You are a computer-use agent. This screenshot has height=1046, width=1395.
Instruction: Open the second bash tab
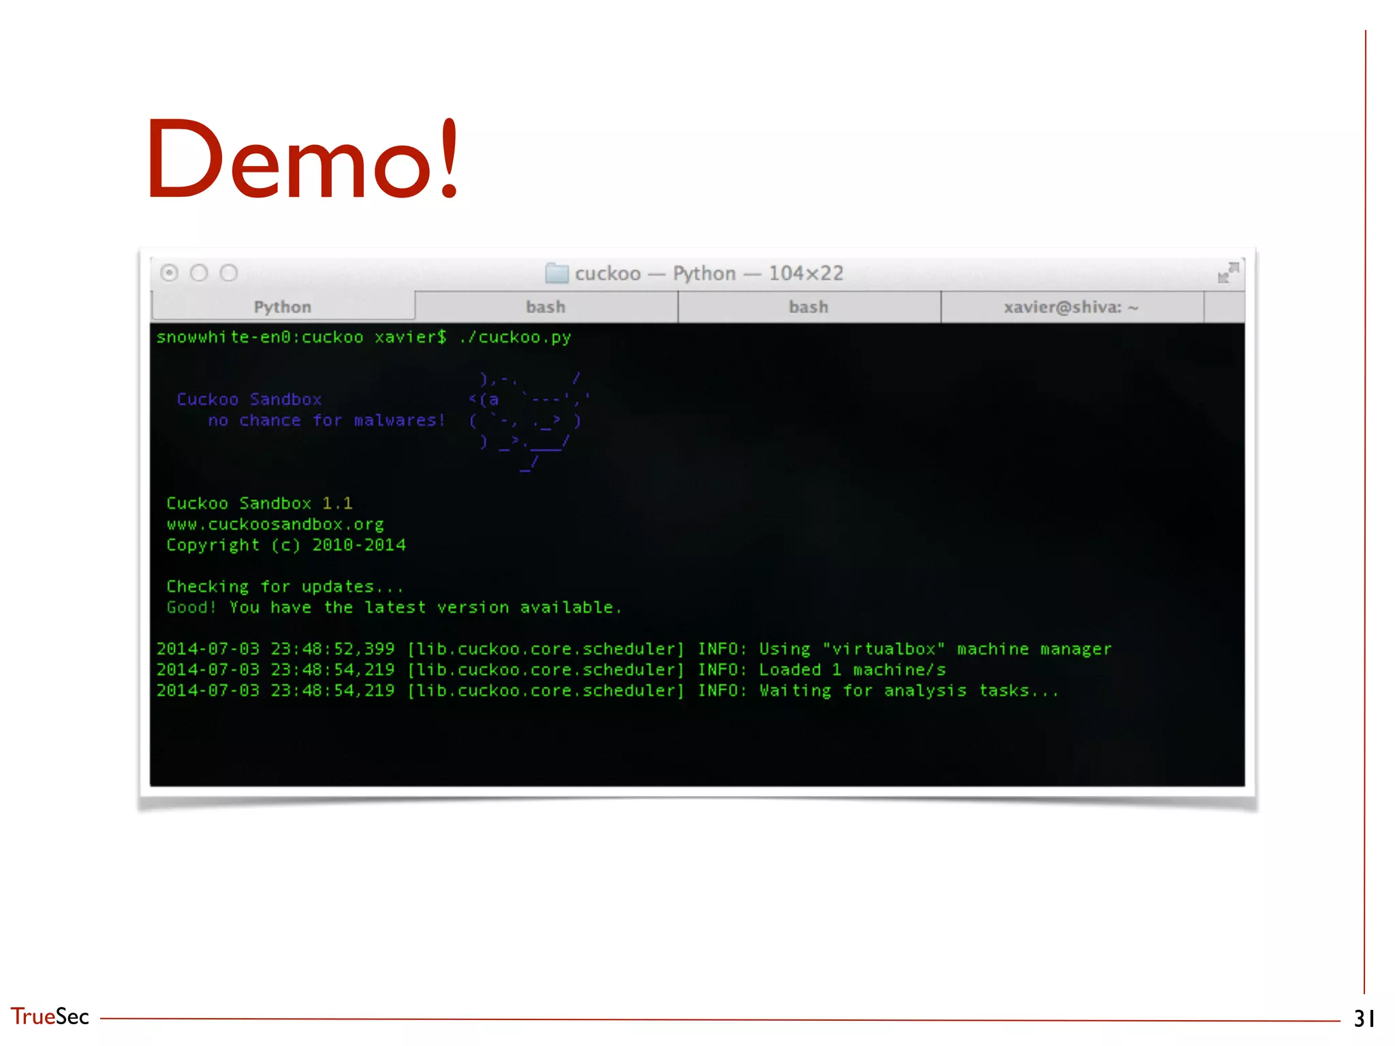pos(809,307)
